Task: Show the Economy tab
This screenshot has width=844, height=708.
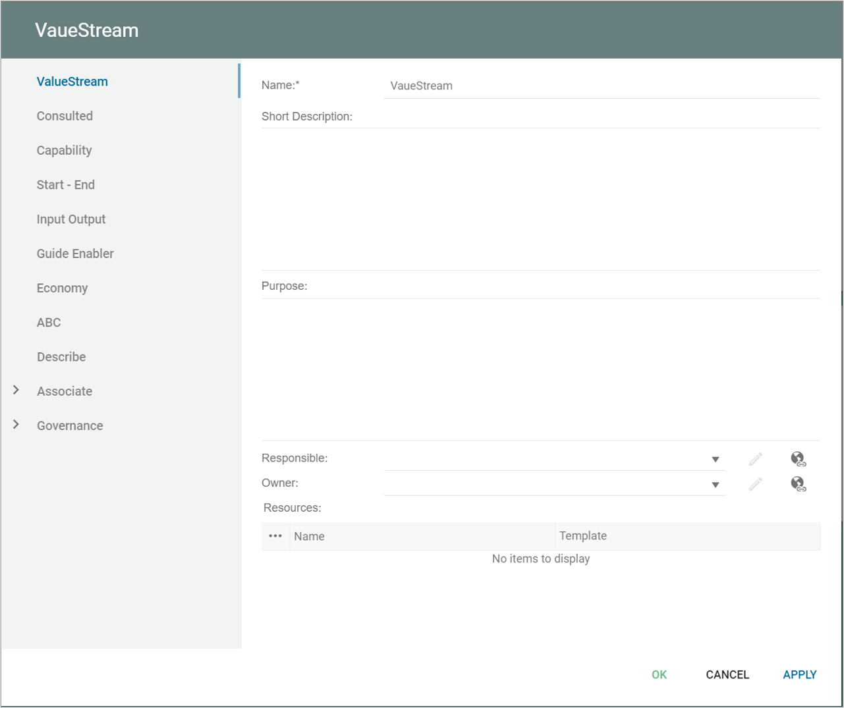Action: click(62, 288)
